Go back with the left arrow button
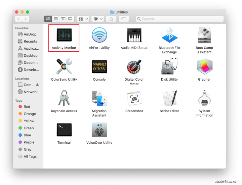 (x=18, y=19)
